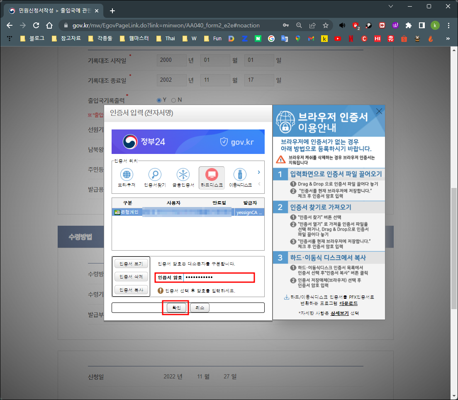Viewport: 458px width, 400px height.
Task: Click the scrollbar down arrow
Action: point(454,396)
